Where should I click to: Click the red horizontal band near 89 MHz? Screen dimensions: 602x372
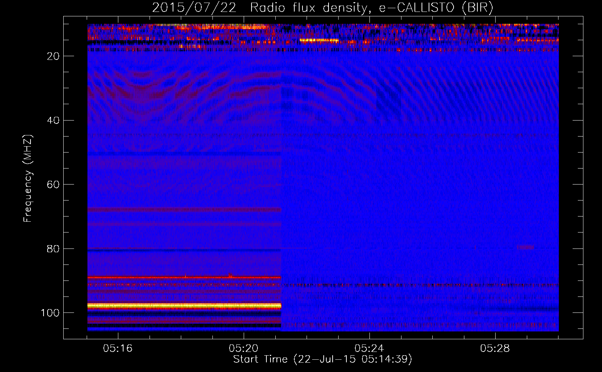coord(184,278)
